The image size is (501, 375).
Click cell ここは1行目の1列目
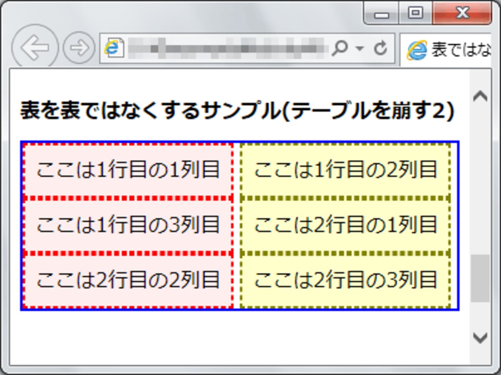coord(128,170)
